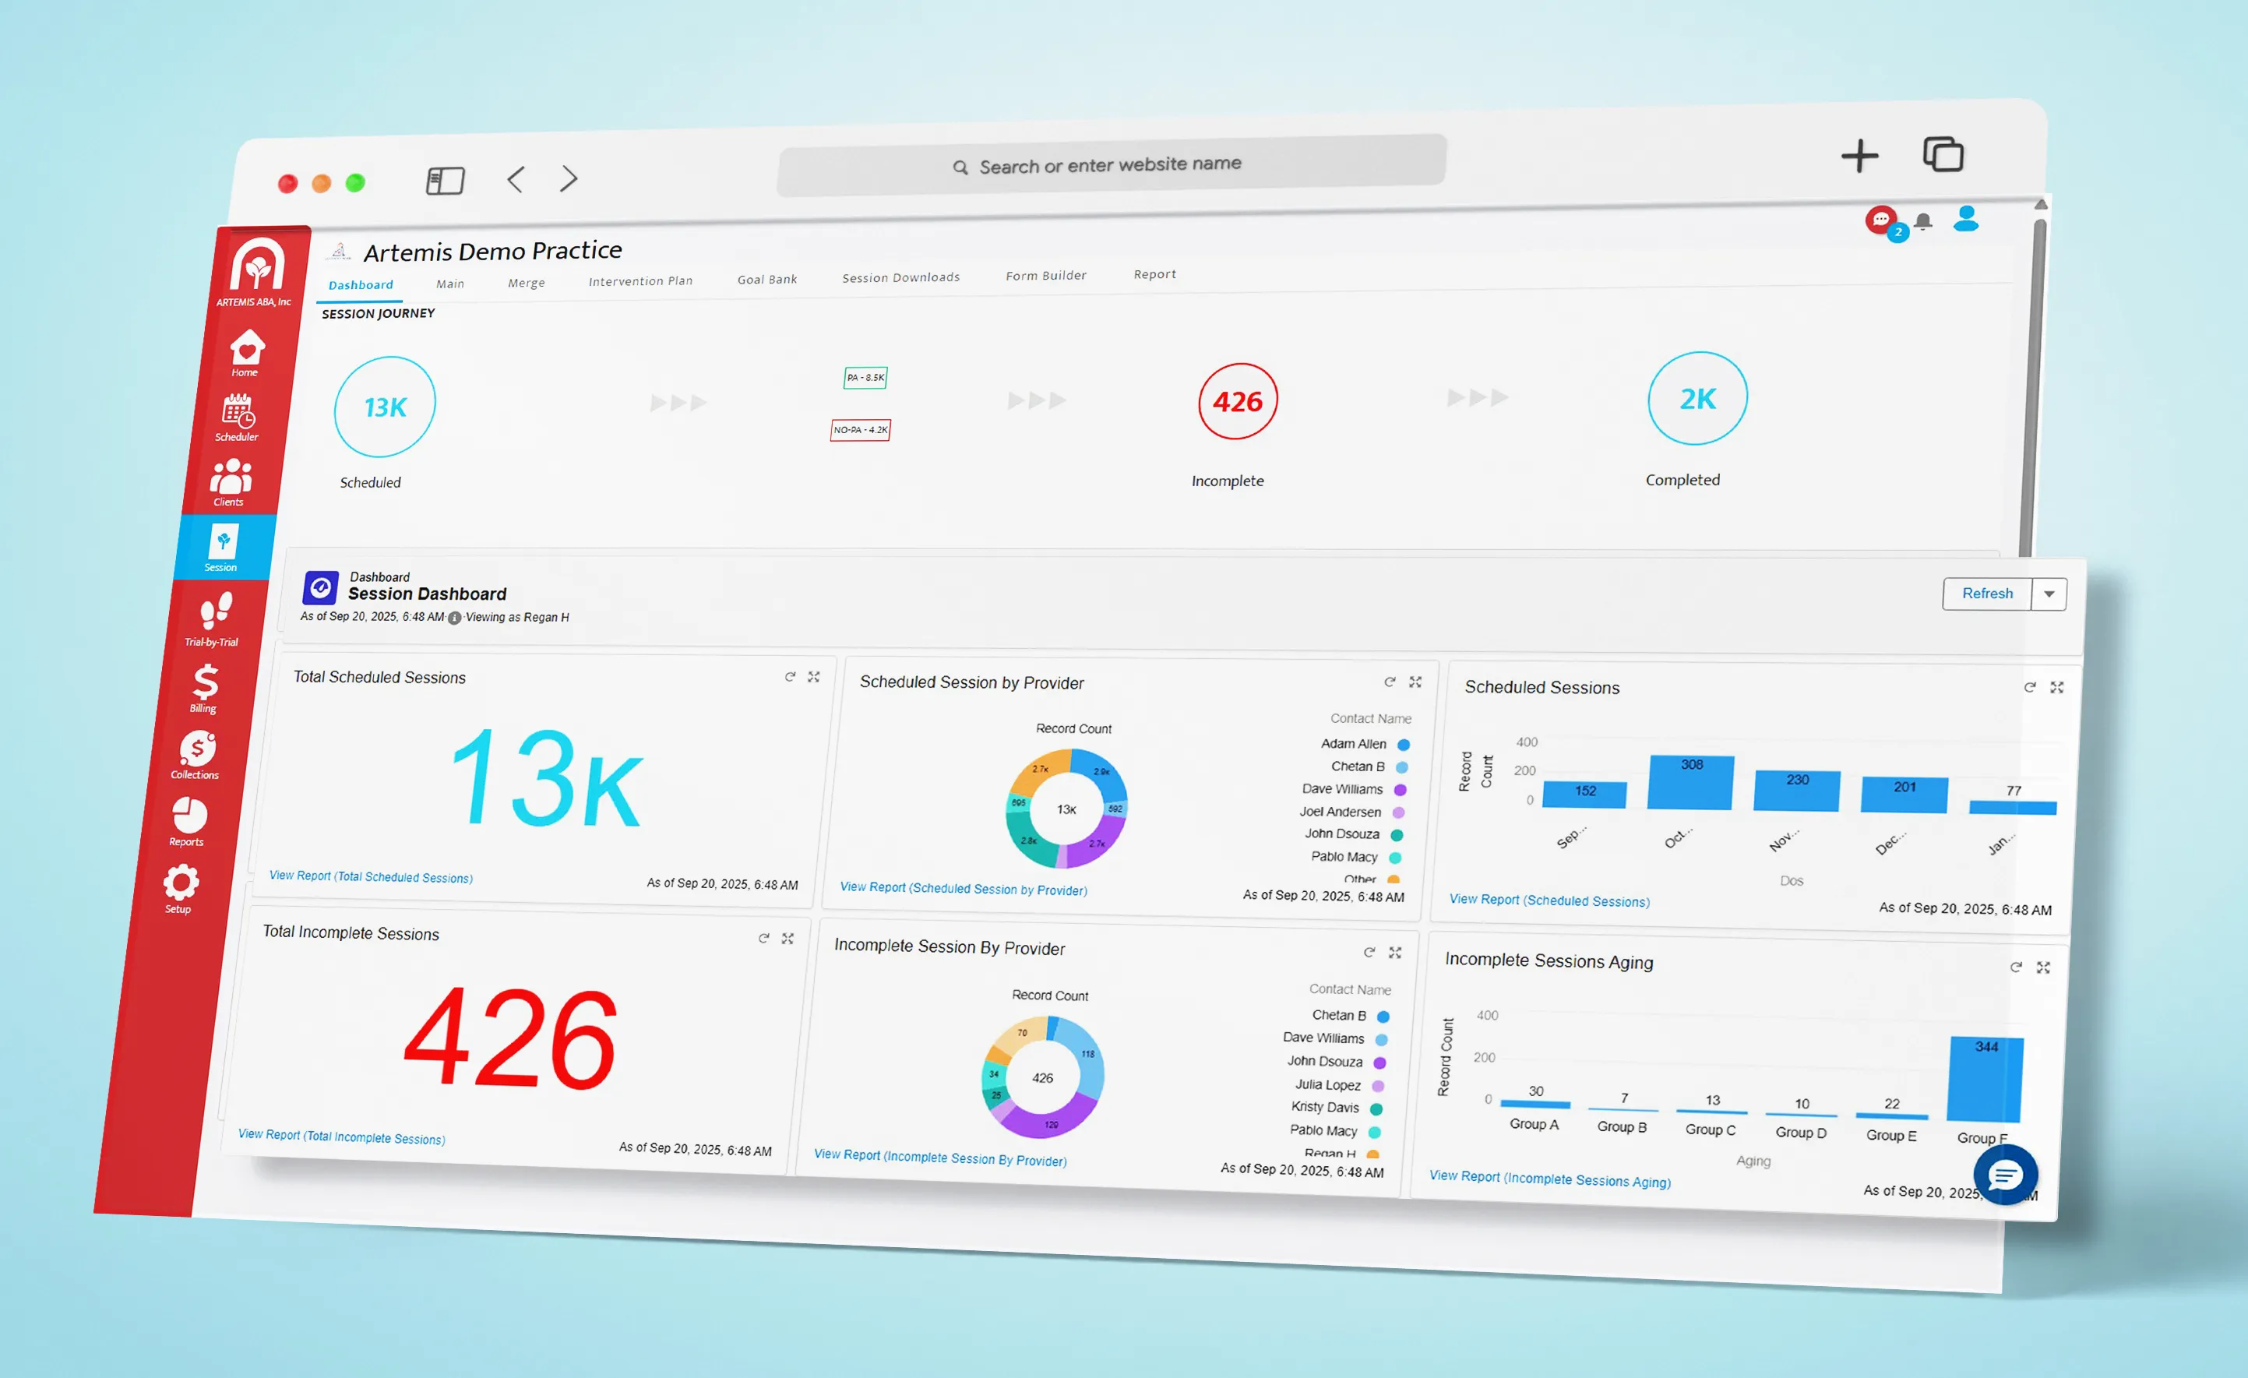Click the PA - 8.5K badge
The height and width of the screenshot is (1378, 2248).
pyautogui.click(x=865, y=378)
